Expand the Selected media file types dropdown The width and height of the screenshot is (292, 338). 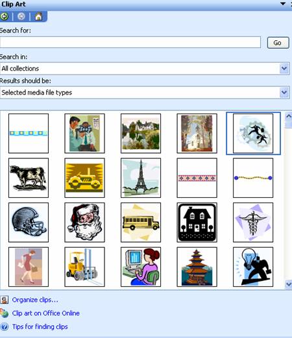(x=284, y=93)
